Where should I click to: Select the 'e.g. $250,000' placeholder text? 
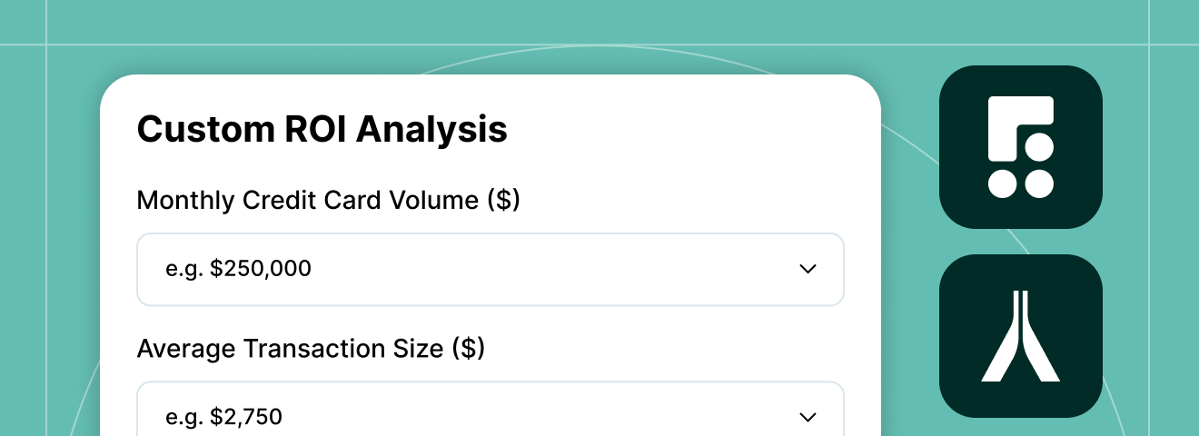tap(238, 269)
